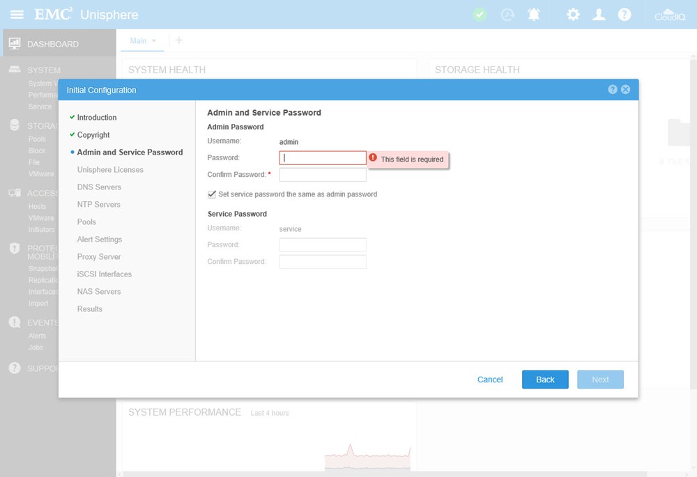The height and width of the screenshot is (477, 697).
Task: Open DASHBOARD in the sidebar
Action: coord(53,44)
